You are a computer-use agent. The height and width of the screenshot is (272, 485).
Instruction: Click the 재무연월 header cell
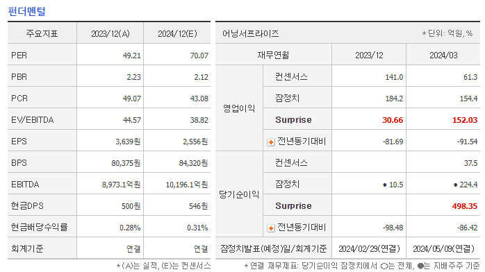(x=274, y=55)
